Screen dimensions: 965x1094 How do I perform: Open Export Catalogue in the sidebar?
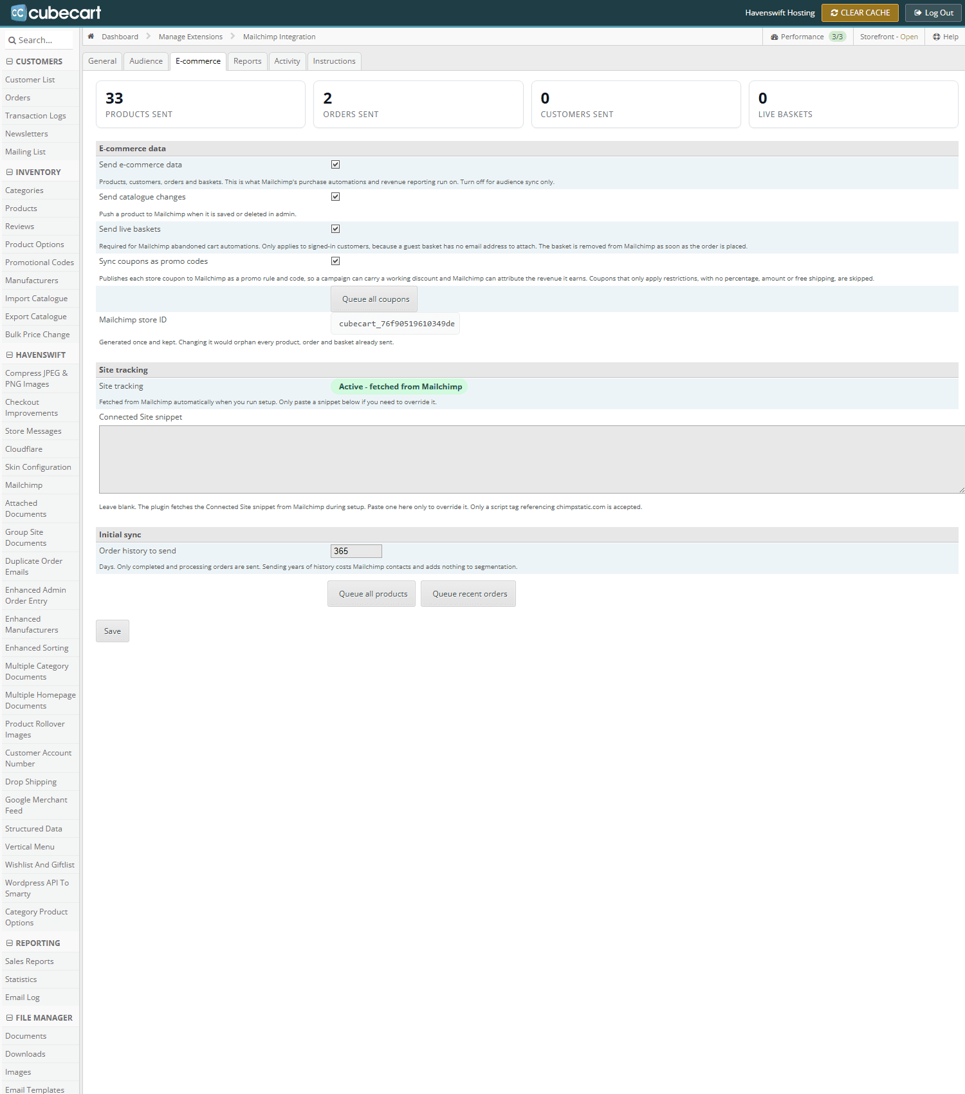(x=36, y=317)
